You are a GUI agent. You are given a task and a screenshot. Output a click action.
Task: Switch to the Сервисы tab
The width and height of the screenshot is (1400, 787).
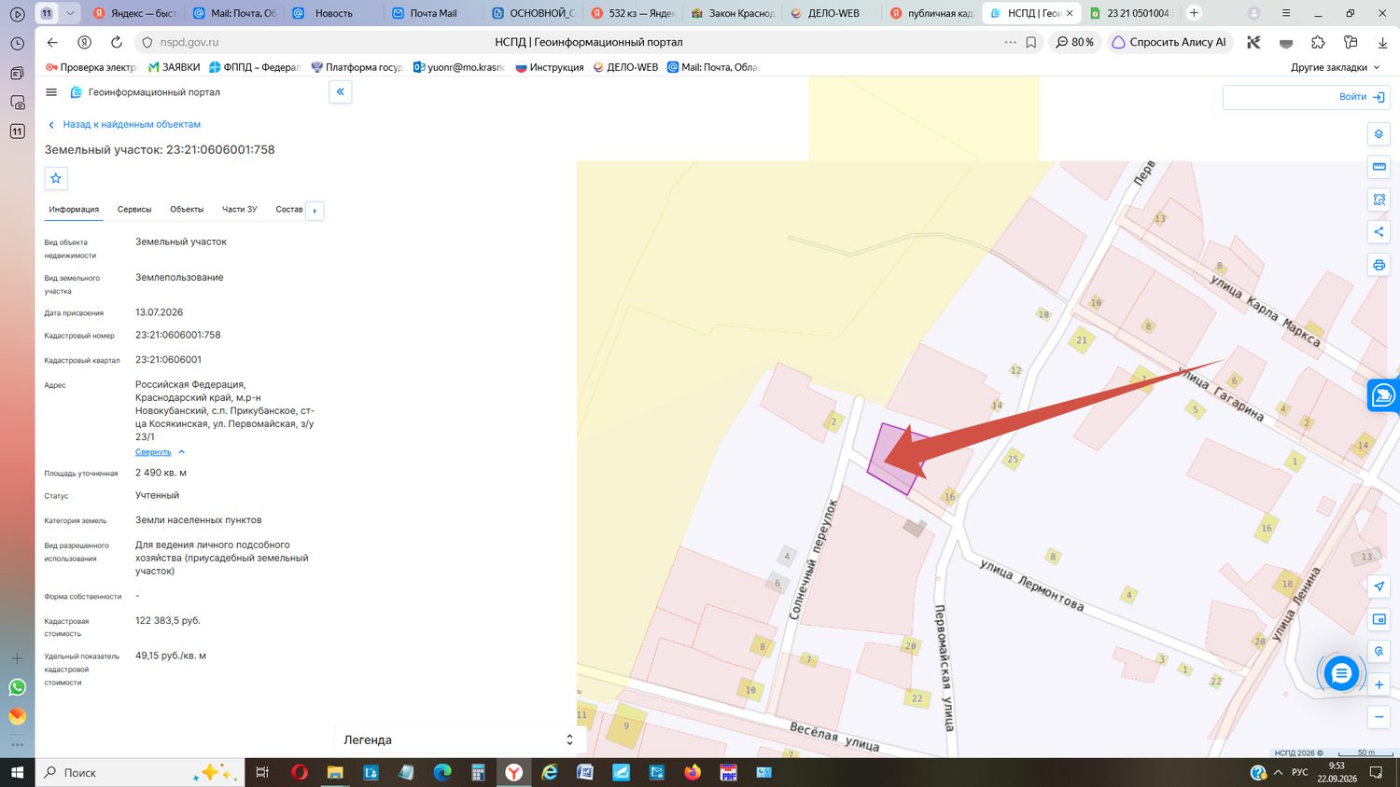tap(134, 210)
